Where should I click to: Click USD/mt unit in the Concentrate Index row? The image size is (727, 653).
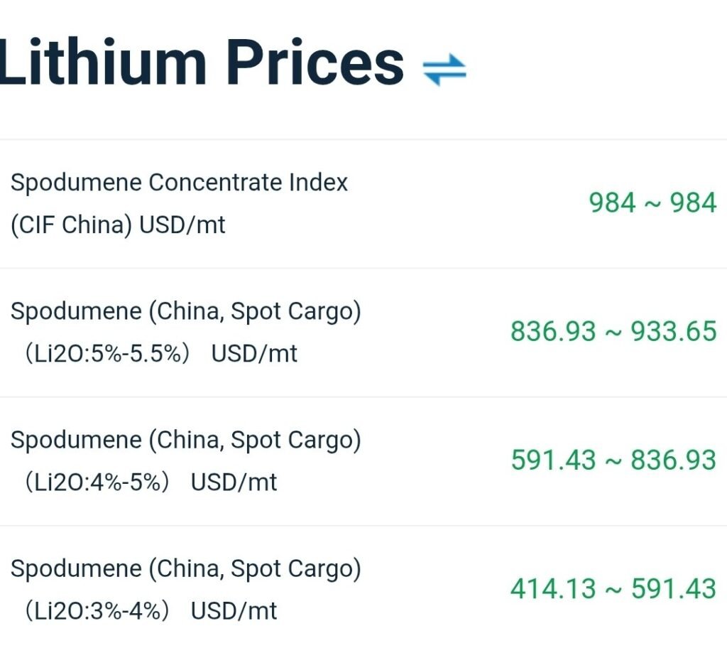pos(182,225)
